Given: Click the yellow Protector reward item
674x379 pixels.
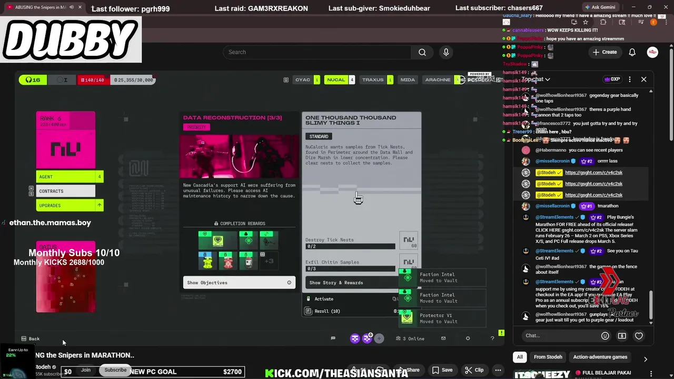Looking at the screenshot, I should click(217, 241).
